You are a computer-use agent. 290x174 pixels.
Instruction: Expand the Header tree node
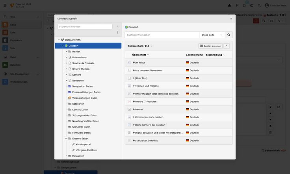click(66, 52)
